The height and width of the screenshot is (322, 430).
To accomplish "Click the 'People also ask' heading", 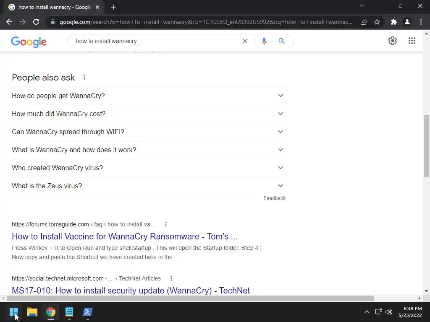I will point(43,78).
